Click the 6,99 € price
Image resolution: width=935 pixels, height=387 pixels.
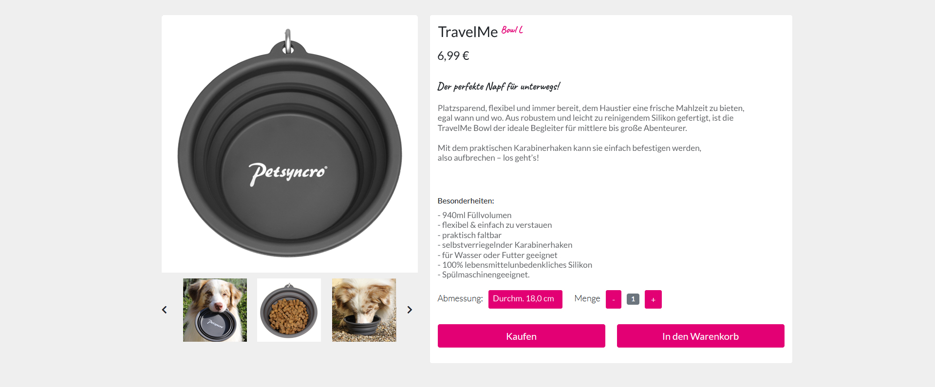453,56
